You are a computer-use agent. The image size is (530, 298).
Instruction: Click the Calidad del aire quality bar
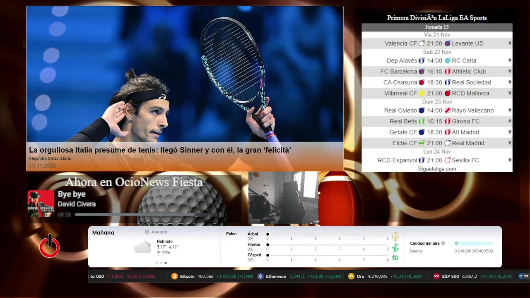[474, 243]
